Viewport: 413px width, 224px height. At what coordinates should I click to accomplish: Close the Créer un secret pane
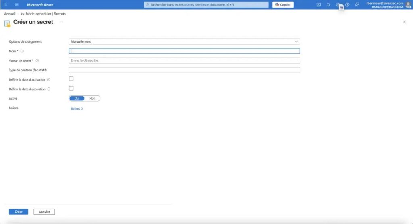[x=404, y=22]
